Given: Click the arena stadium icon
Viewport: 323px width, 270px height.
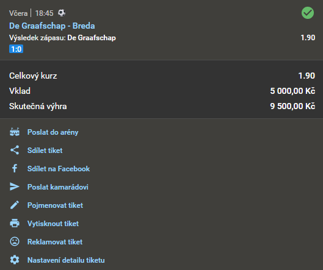Looking at the screenshot, I should point(15,132).
